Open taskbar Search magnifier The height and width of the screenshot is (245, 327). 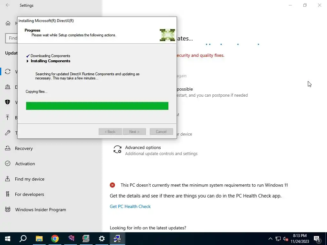tap(23, 239)
